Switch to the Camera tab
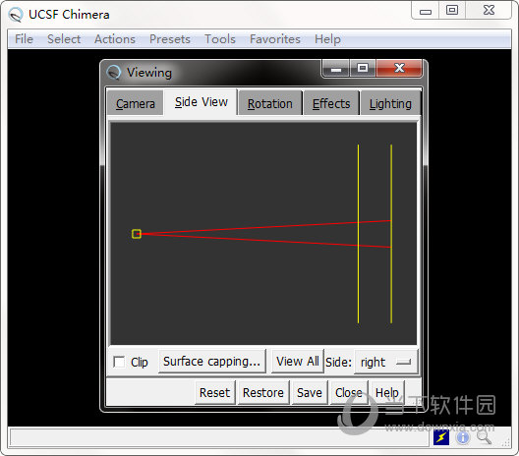The height and width of the screenshot is (456, 519). pos(136,103)
